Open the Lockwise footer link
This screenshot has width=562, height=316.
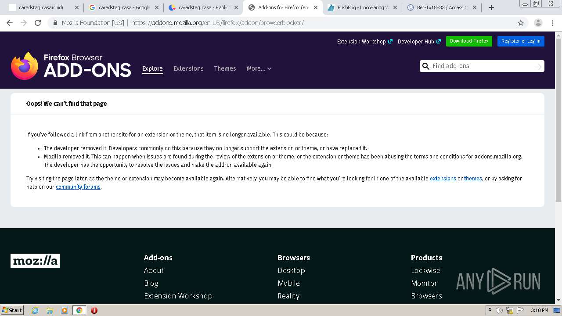[425, 270]
